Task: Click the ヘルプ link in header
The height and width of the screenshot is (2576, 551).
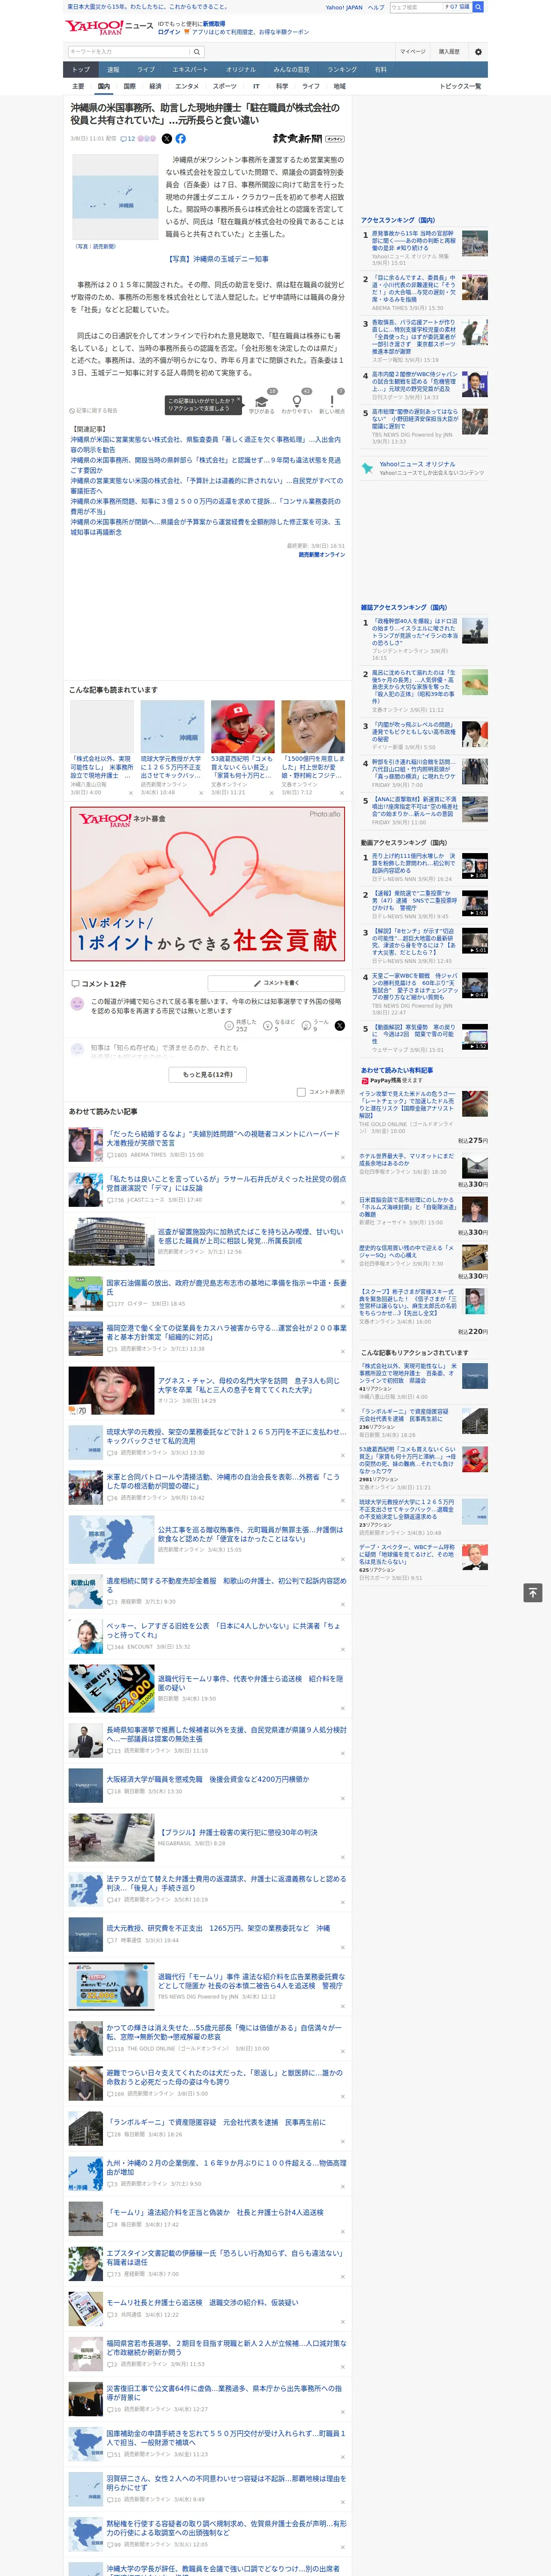Action: (375, 7)
